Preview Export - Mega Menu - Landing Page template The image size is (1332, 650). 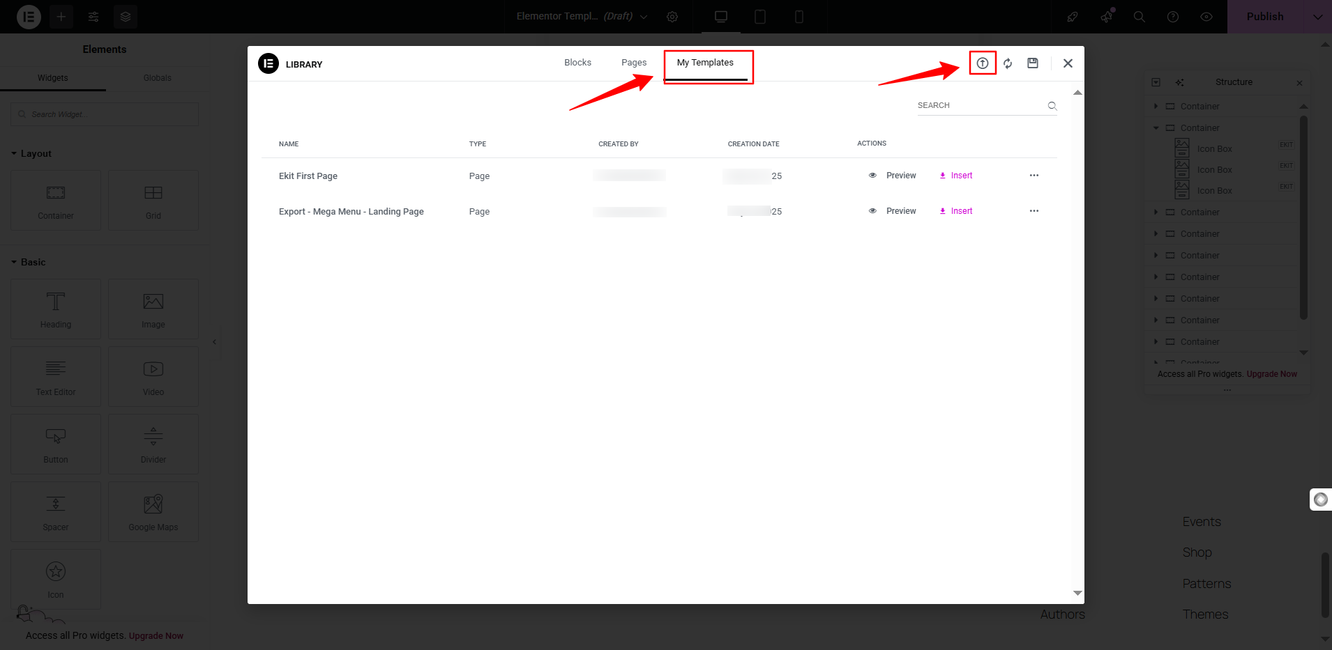(x=893, y=211)
